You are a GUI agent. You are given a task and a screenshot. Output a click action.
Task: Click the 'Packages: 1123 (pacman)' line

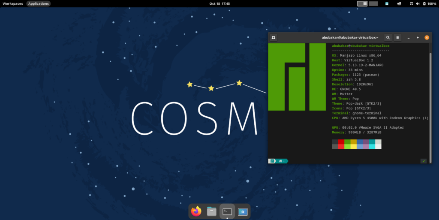point(355,75)
